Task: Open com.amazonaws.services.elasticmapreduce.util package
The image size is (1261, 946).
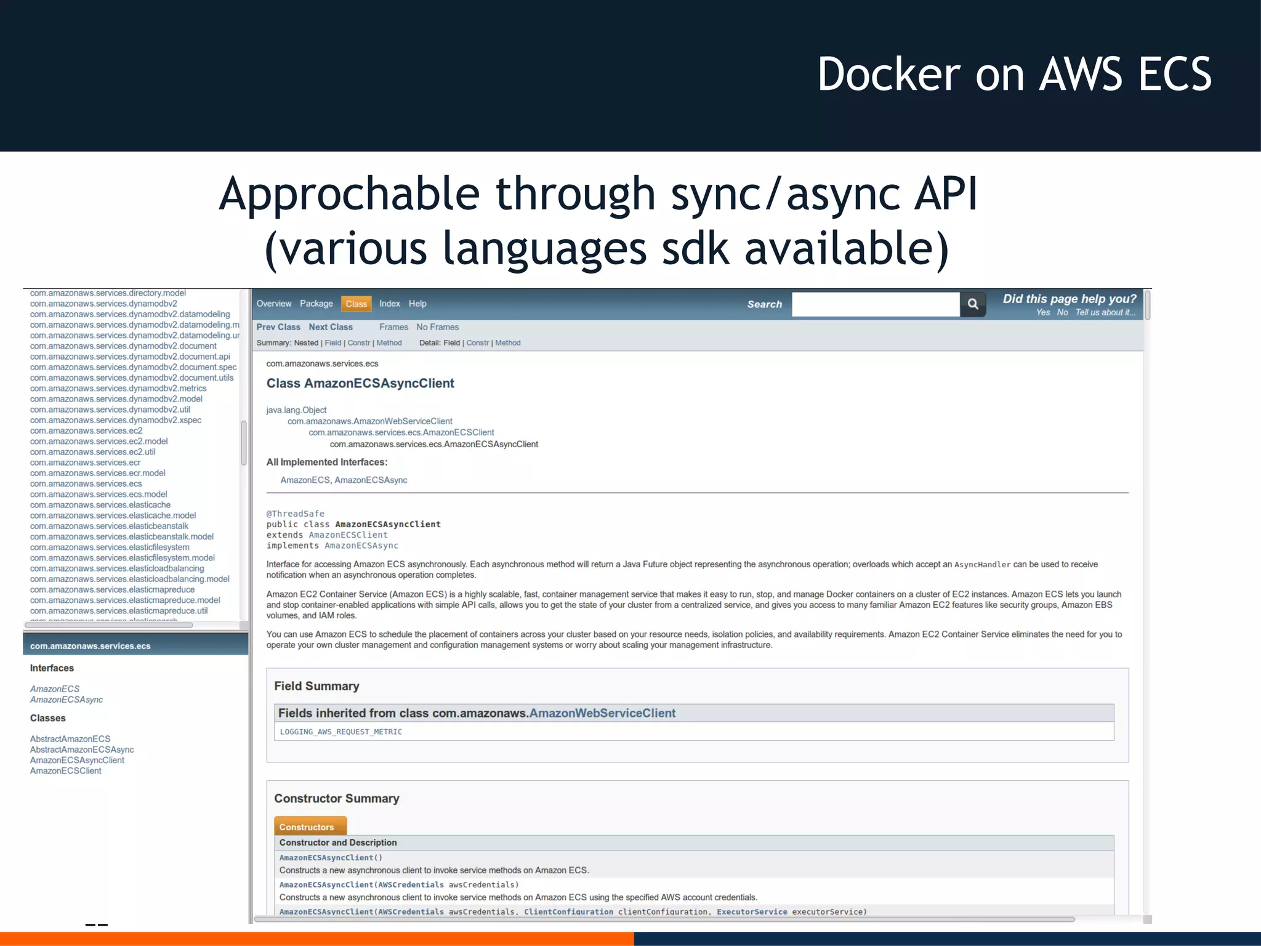Action: 119,610
